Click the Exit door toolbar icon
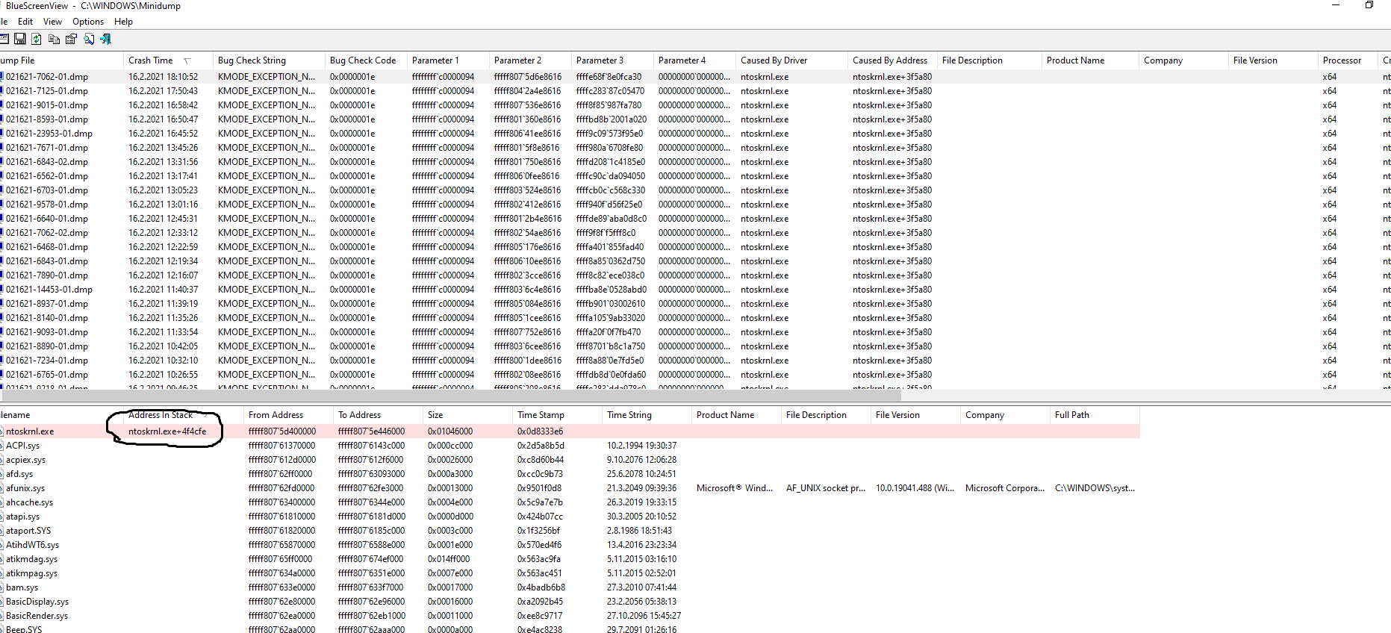The width and height of the screenshot is (1391, 633). pyautogui.click(x=105, y=39)
